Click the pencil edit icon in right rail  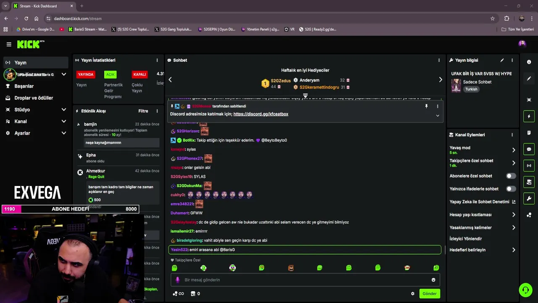pyautogui.click(x=529, y=78)
